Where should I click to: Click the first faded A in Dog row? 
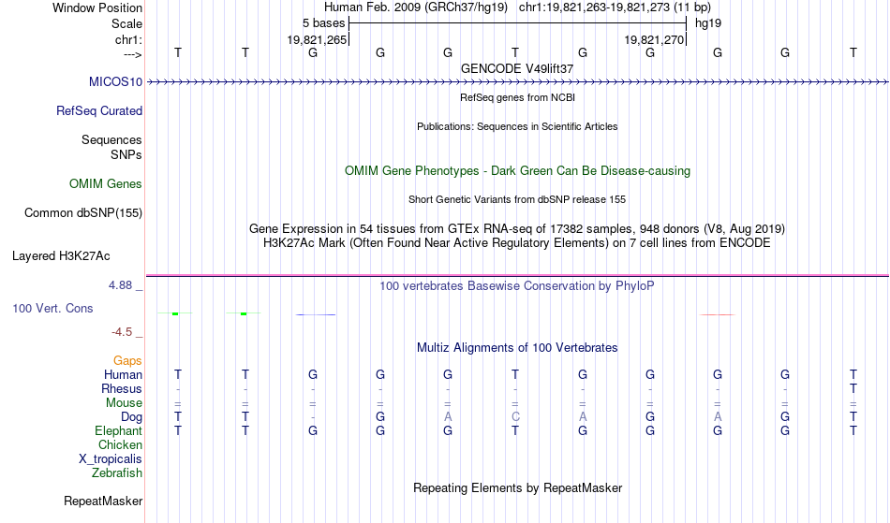tap(448, 417)
